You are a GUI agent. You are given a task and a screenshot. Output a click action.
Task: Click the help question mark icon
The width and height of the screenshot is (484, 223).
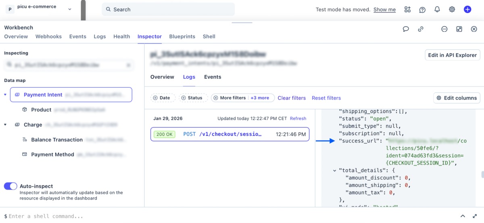point(422,10)
